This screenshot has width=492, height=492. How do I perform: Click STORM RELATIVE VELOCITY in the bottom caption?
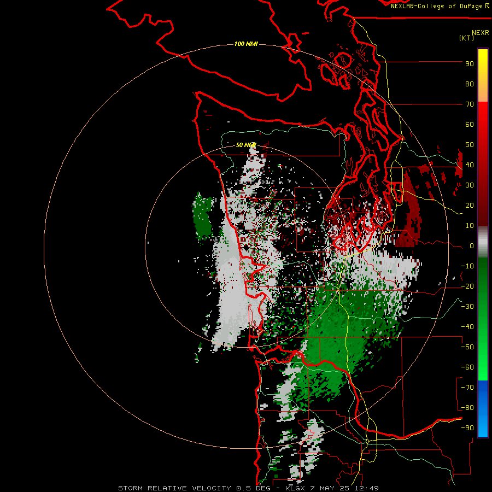pyautogui.click(x=174, y=488)
